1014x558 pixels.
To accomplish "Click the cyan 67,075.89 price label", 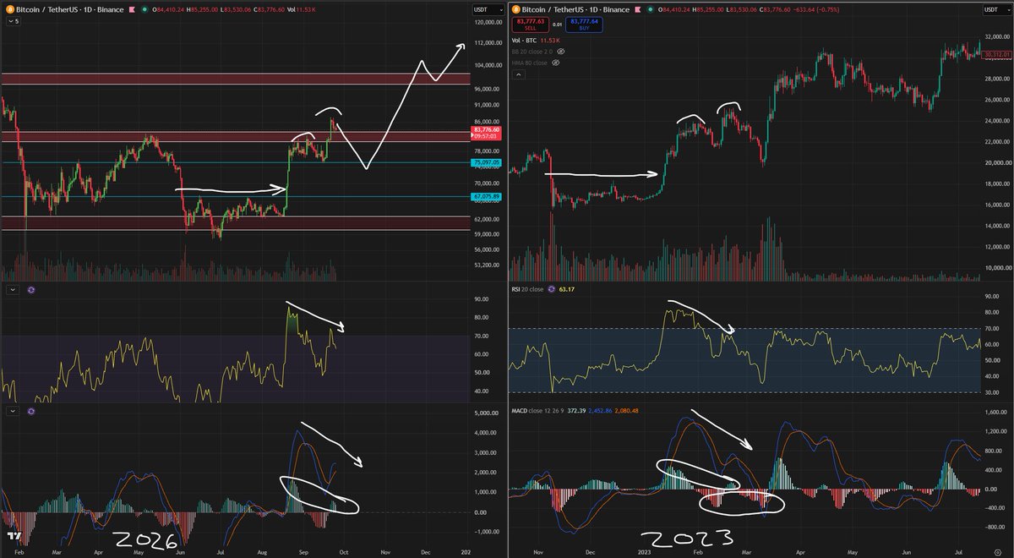I will pyautogui.click(x=488, y=196).
